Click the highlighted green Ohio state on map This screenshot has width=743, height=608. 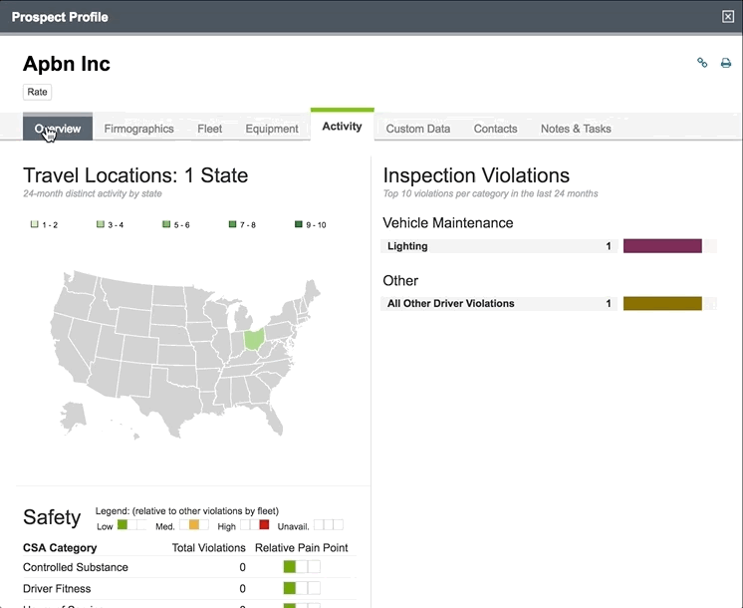tap(254, 338)
